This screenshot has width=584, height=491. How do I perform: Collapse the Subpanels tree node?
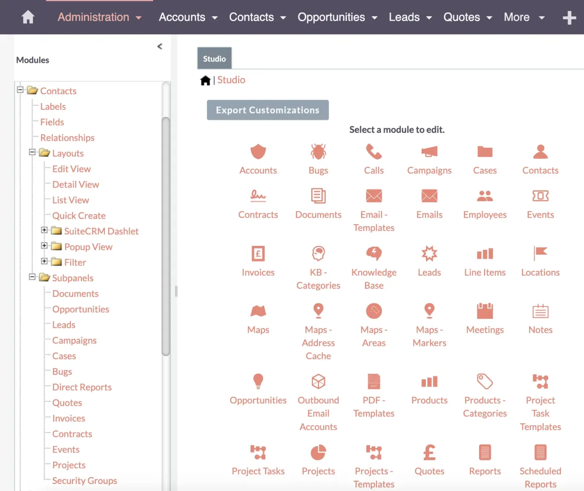coord(32,277)
